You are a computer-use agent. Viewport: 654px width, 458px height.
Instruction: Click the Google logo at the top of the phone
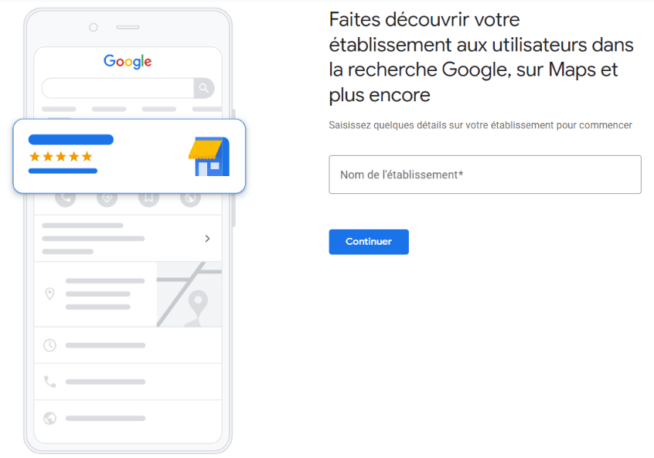pos(127,62)
